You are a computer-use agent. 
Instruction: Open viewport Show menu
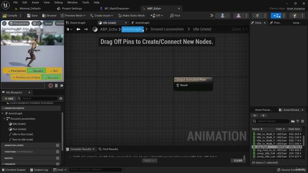[48, 24]
